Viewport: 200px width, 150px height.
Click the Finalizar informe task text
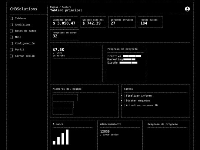(139, 96)
